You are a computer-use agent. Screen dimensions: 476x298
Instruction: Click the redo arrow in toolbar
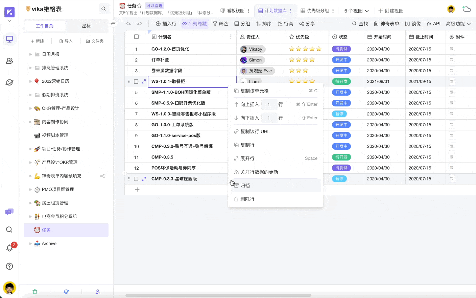tap(140, 24)
